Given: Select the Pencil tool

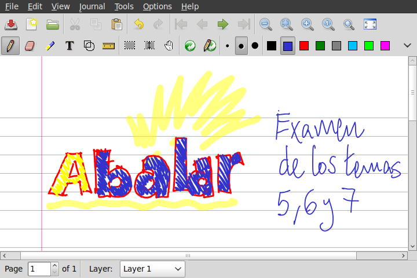Looking at the screenshot, I should pos(10,46).
